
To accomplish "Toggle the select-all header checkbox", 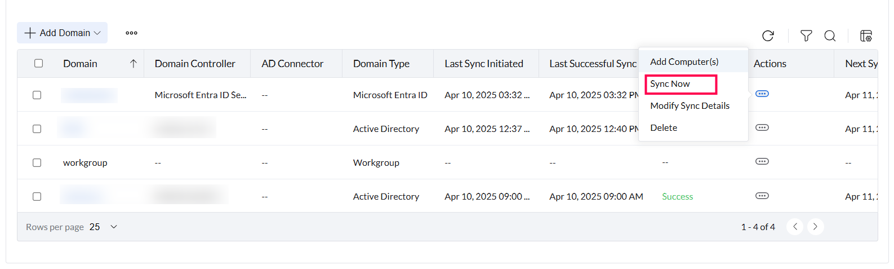I will pos(38,63).
